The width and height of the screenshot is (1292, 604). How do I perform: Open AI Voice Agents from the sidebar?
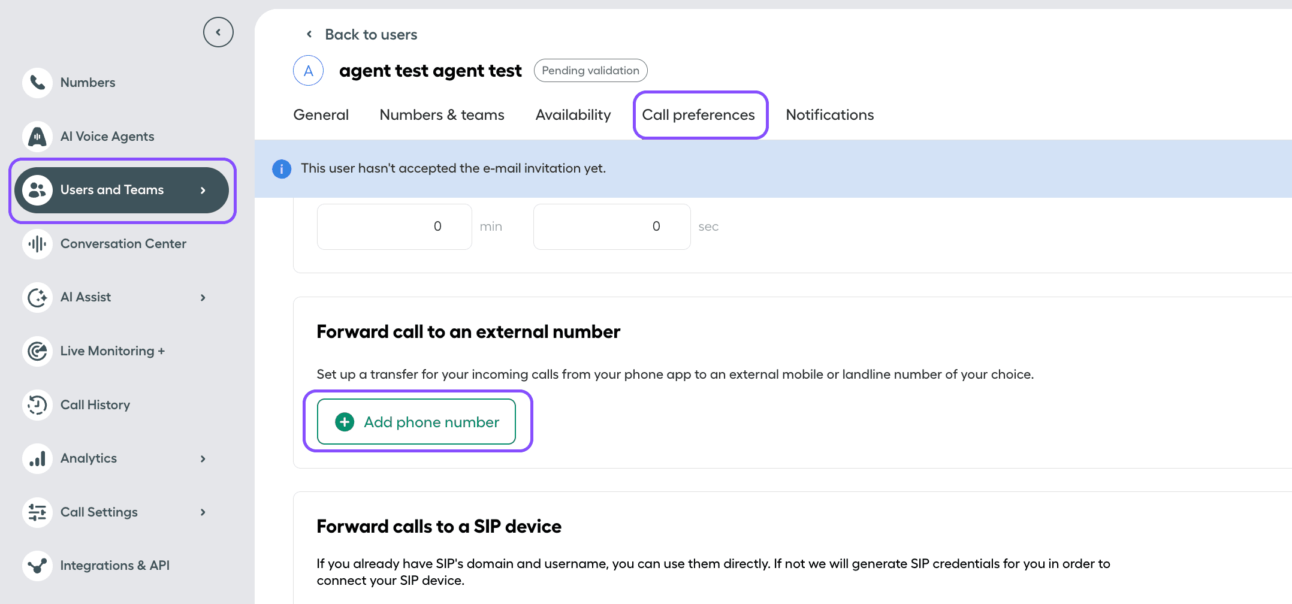[37, 136]
